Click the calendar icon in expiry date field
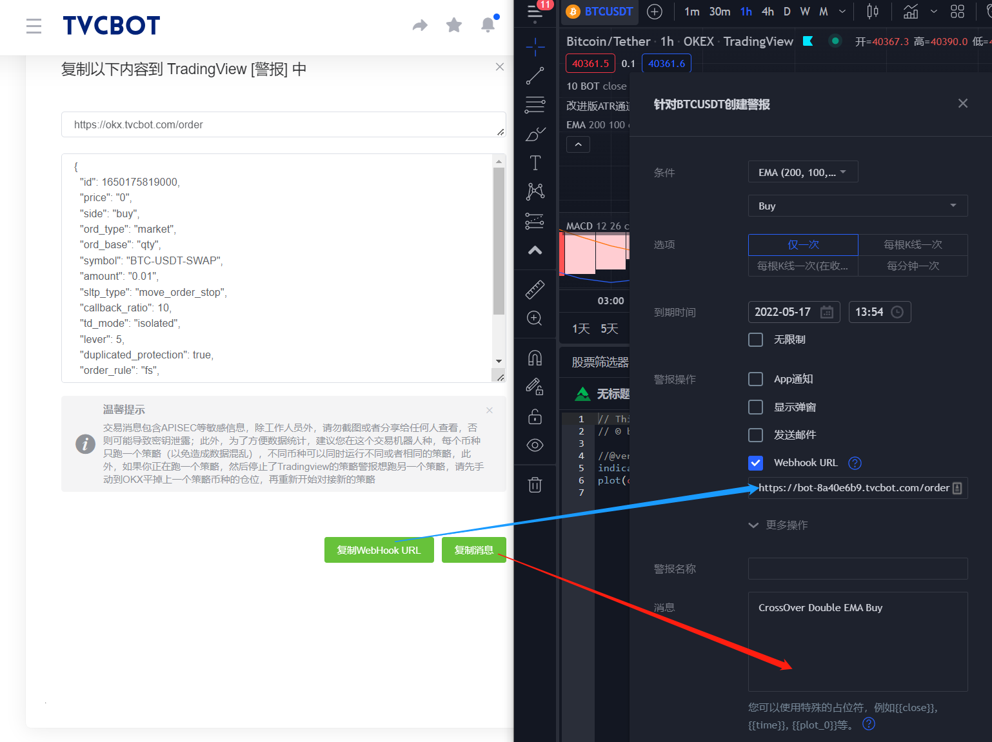 click(827, 312)
